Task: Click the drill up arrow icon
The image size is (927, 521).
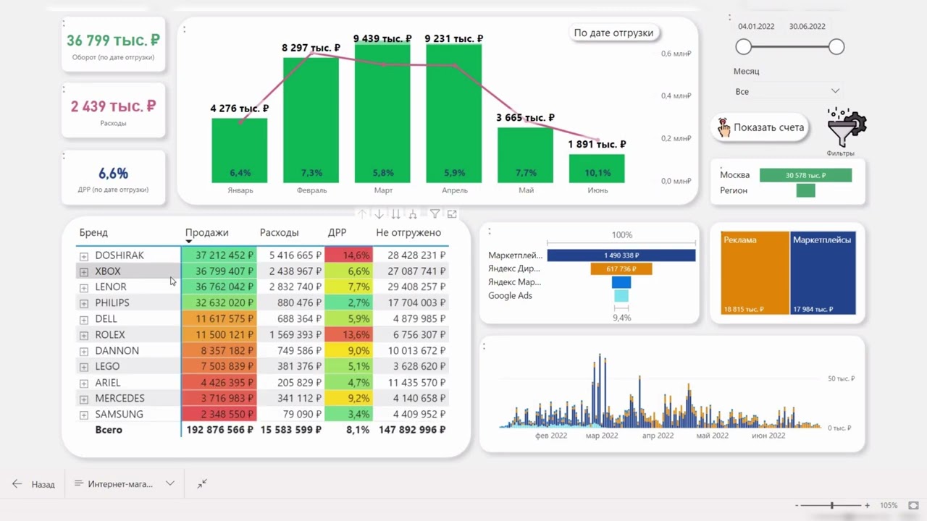Action: pos(362,214)
